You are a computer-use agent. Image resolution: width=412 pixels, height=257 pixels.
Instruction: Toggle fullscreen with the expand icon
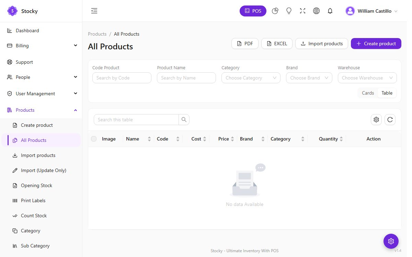coord(302,11)
